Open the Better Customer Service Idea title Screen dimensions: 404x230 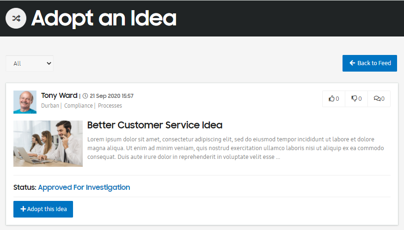(155, 125)
